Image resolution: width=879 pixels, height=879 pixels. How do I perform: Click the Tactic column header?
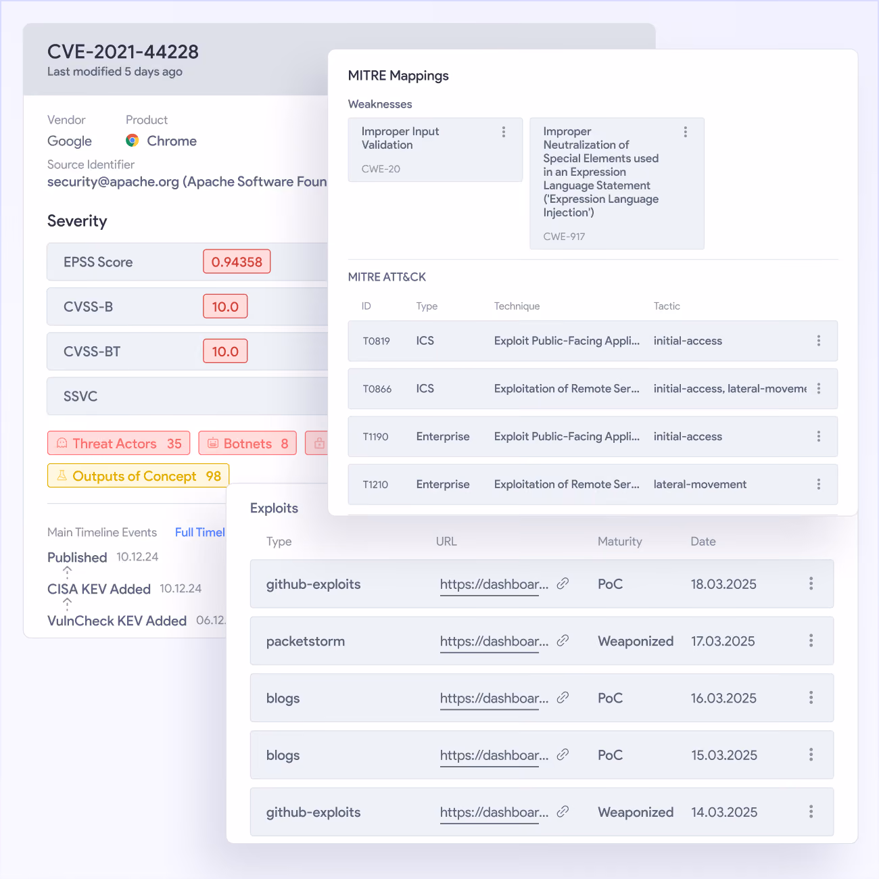point(667,306)
